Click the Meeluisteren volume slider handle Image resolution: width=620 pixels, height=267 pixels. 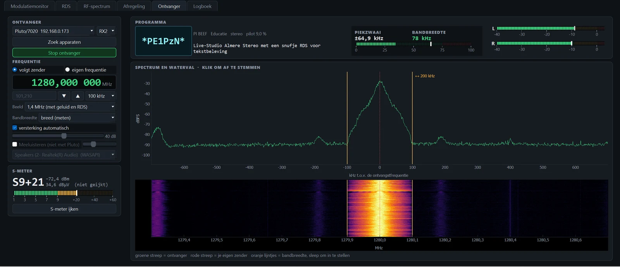coord(93,144)
